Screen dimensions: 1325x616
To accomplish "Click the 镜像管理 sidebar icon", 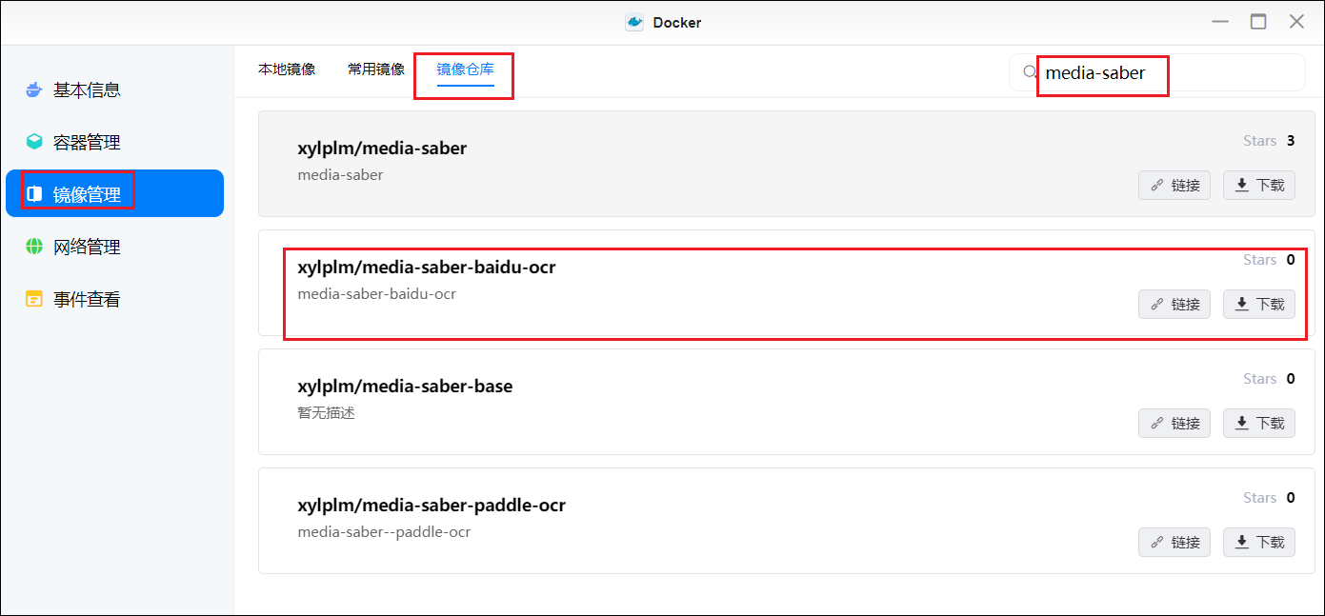I will [34, 194].
